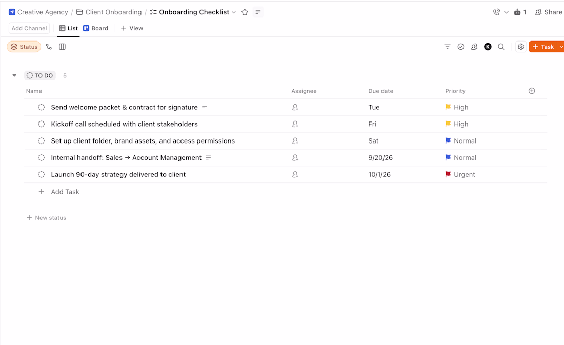This screenshot has height=345, width=564.
Task: Assign someone to Launch 90-day strategy task
Action: [x=295, y=174]
